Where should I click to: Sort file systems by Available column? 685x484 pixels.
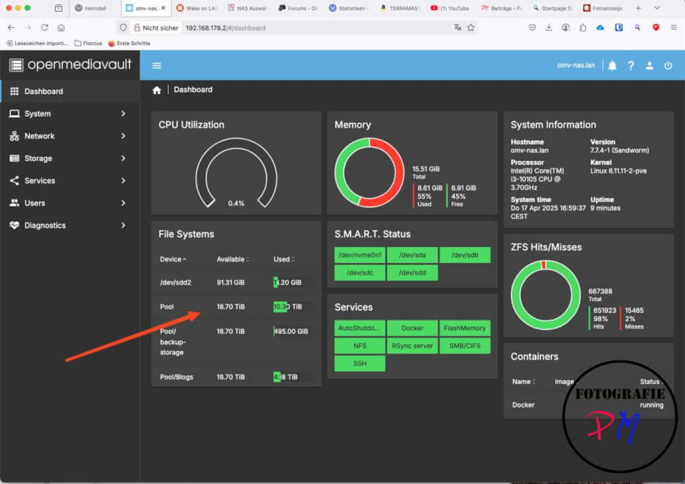click(232, 259)
